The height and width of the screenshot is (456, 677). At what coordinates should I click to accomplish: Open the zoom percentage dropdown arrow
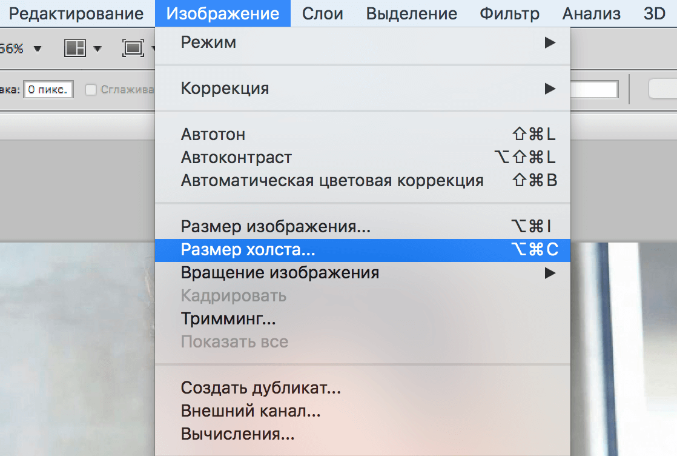pos(37,47)
